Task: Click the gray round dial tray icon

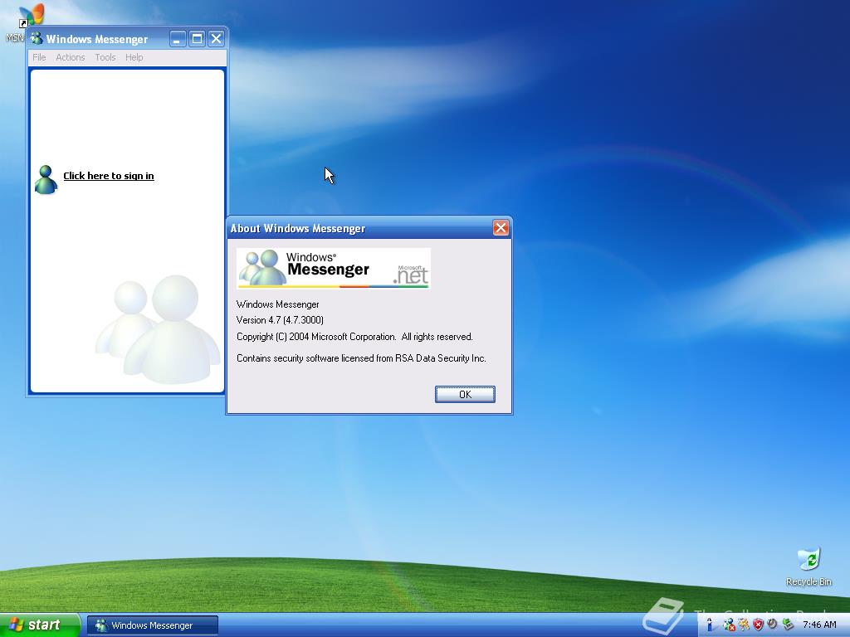Action: click(772, 625)
